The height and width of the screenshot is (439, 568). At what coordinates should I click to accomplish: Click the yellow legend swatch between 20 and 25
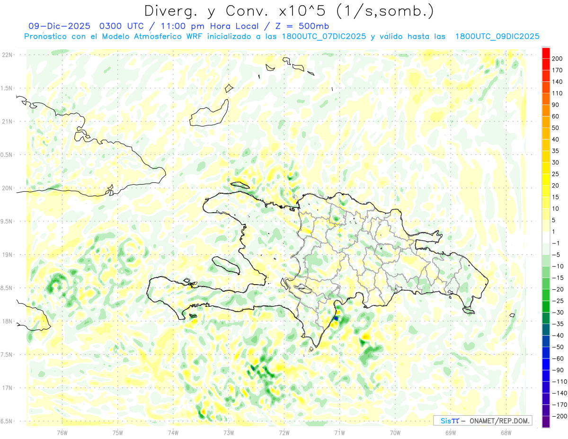coord(546,179)
